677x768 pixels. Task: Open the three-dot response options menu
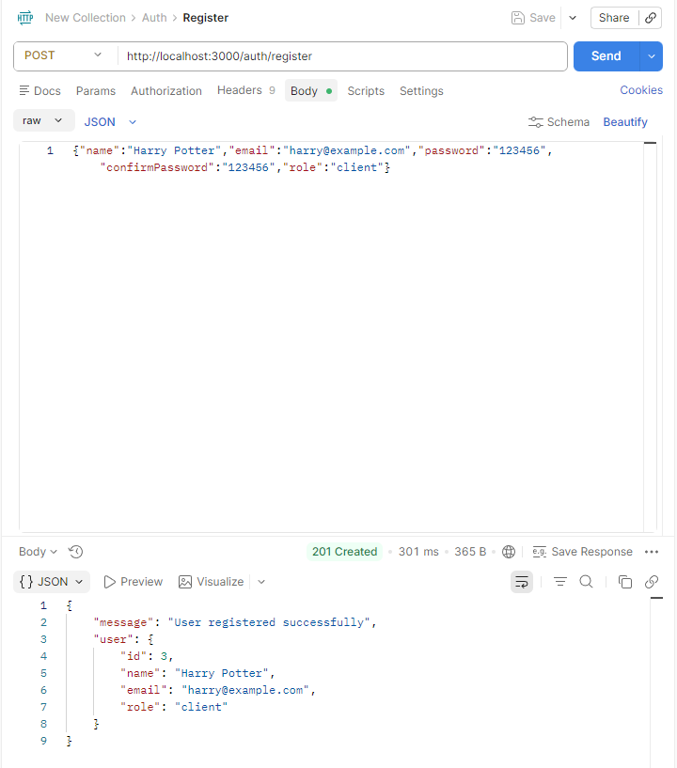pos(653,552)
